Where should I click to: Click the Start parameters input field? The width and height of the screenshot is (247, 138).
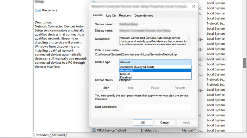[158, 107]
